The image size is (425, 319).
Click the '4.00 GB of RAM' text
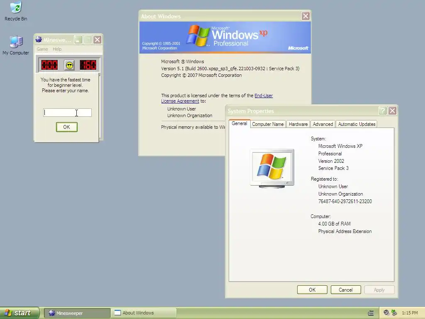pos(334,224)
